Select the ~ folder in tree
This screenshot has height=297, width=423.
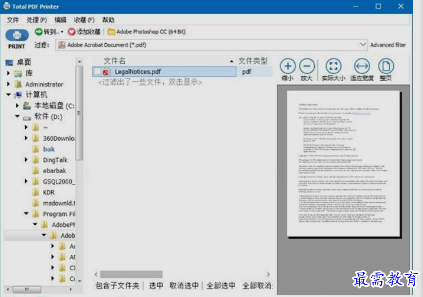[46, 128]
